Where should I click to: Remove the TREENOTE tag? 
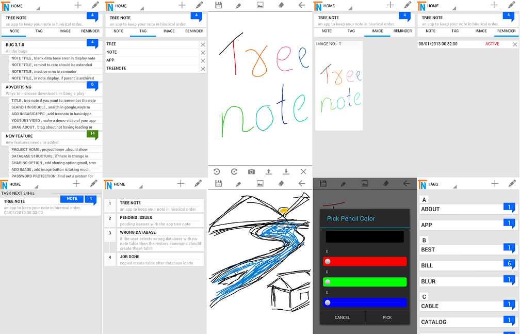click(203, 69)
